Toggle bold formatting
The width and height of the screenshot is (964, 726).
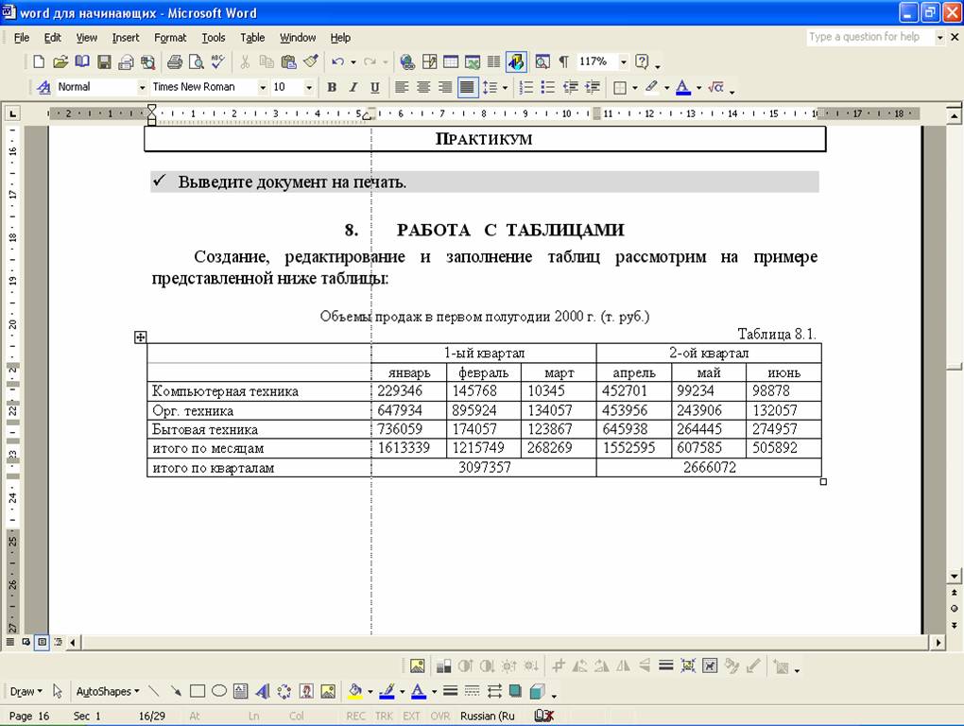point(332,87)
